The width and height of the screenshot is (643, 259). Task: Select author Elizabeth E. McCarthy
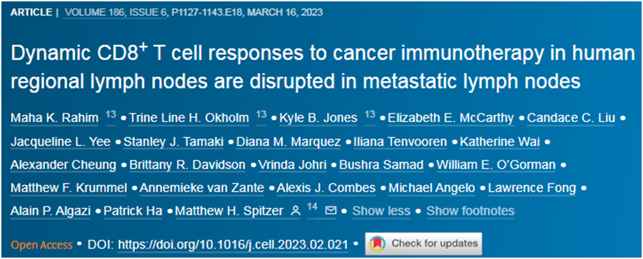point(450,119)
